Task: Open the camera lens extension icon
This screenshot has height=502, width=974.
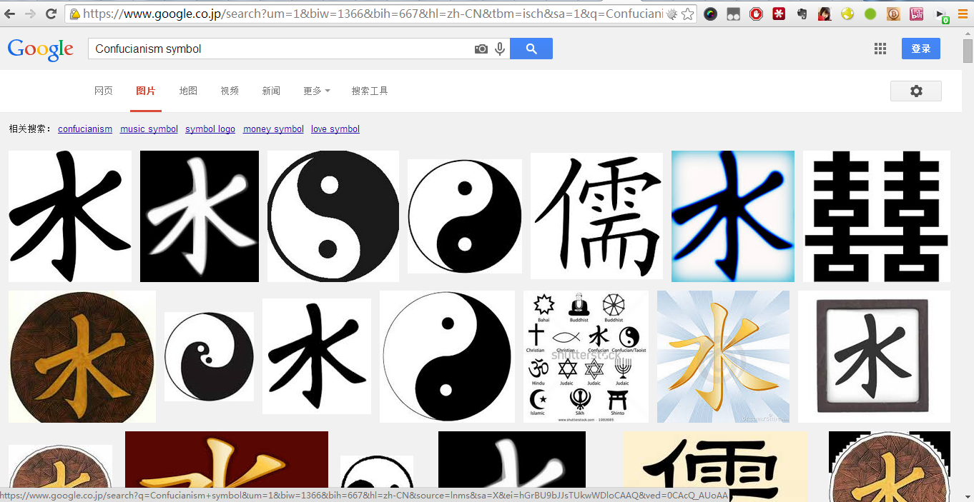Action: (710, 14)
